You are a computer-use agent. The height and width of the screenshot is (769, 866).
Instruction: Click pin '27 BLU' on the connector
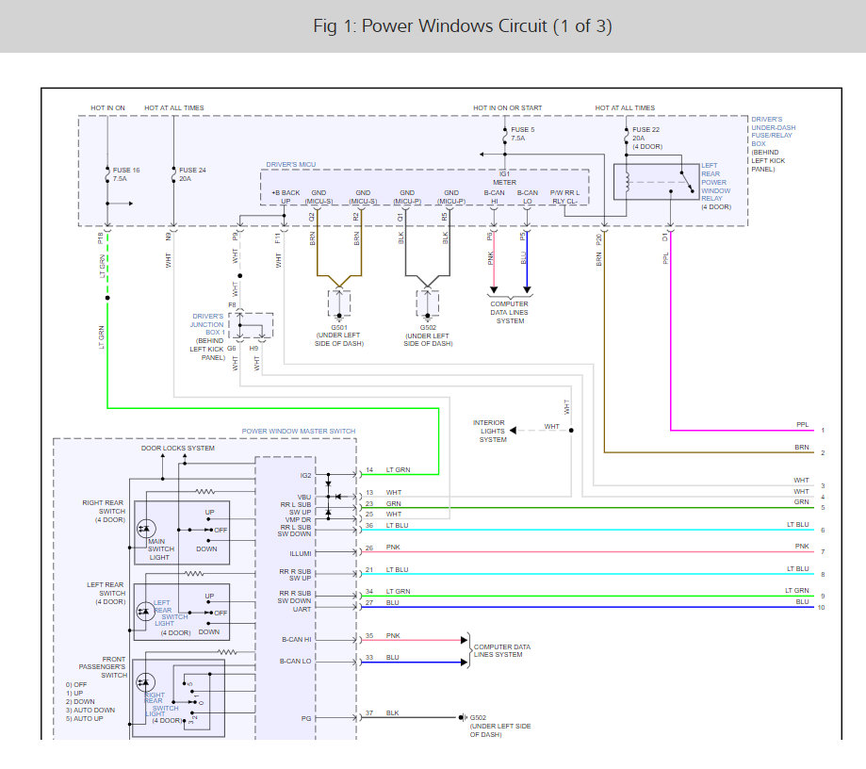tap(382, 603)
